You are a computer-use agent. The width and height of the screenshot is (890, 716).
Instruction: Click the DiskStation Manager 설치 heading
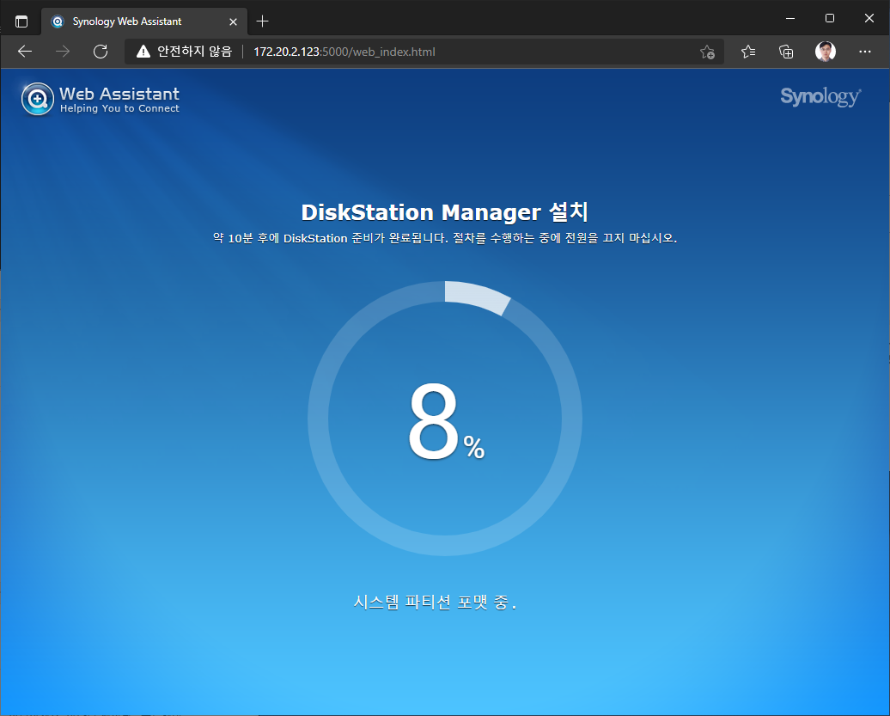coord(444,212)
